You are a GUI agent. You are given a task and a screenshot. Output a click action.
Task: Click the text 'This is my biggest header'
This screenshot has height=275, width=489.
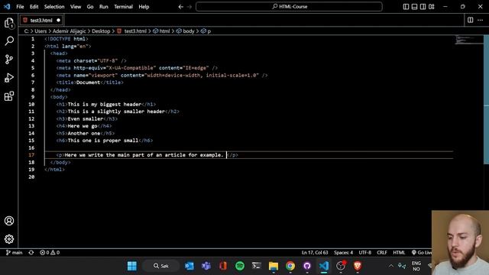(105, 104)
